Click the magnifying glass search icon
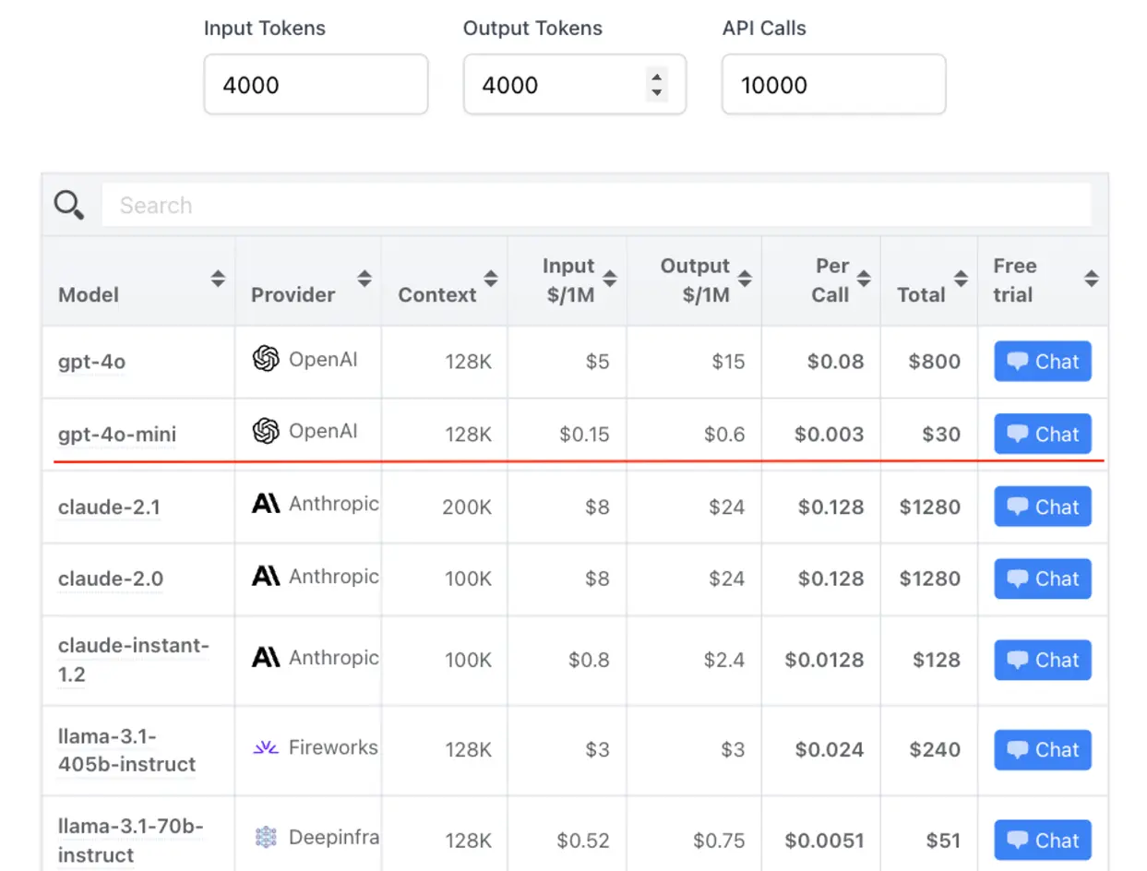Viewport: 1147px width, 871px height. (x=69, y=204)
